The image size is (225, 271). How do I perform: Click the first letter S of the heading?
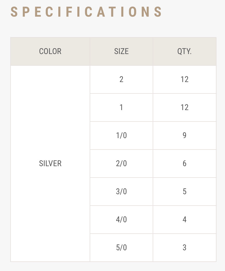[x=14, y=12]
